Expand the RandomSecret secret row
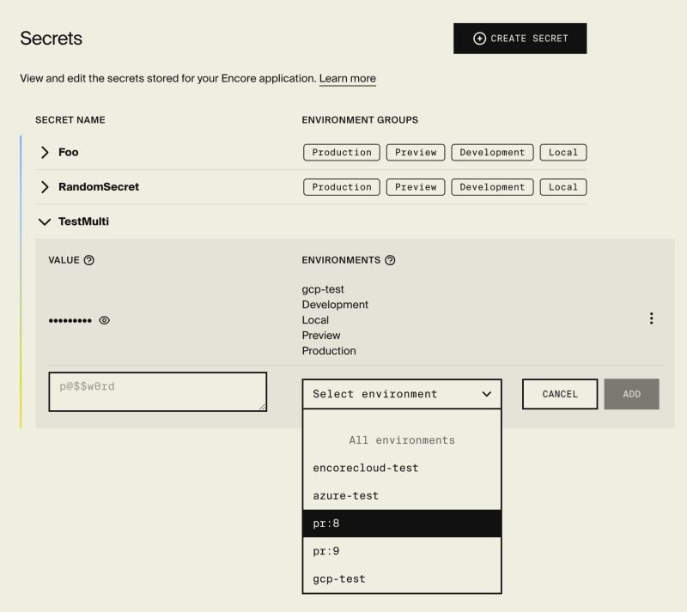 pyautogui.click(x=44, y=186)
